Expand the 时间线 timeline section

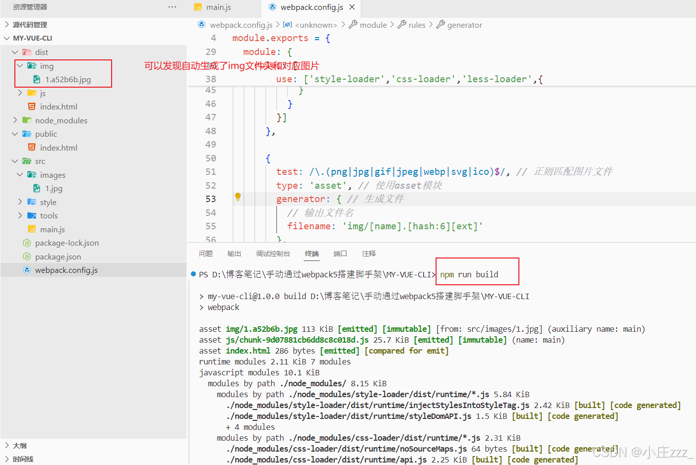point(6,459)
